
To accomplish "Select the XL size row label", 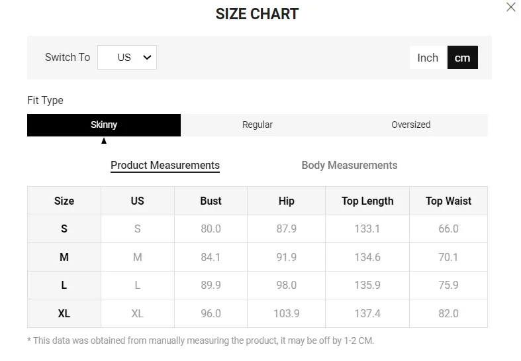I will [64, 313].
